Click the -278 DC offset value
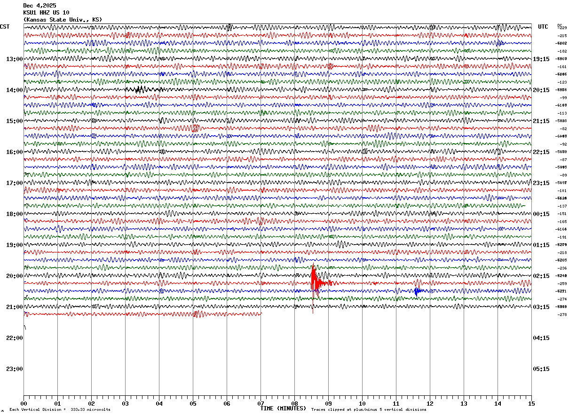Image resolution: width=569 pixels, height=416 pixels. (x=562, y=315)
